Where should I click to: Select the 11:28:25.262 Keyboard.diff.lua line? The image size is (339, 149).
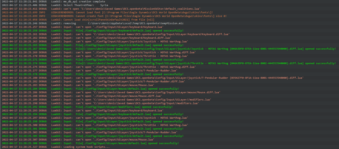(x=86, y=38)
